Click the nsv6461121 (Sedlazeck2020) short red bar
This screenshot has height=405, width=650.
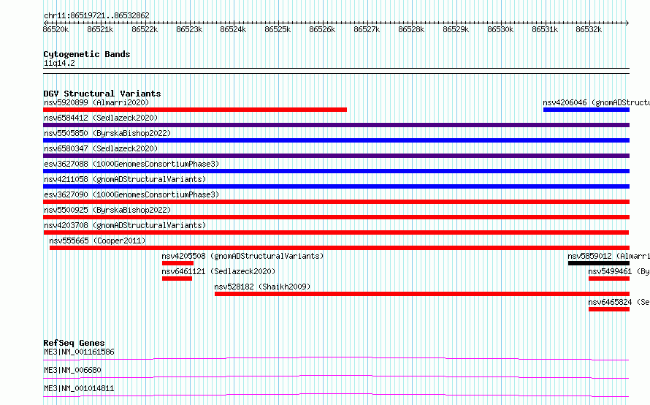[x=177, y=279]
